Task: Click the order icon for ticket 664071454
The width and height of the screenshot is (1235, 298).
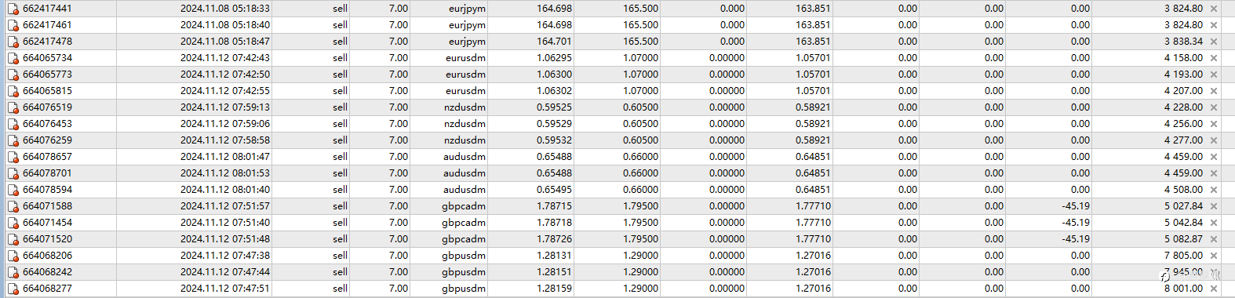Action: point(13,223)
